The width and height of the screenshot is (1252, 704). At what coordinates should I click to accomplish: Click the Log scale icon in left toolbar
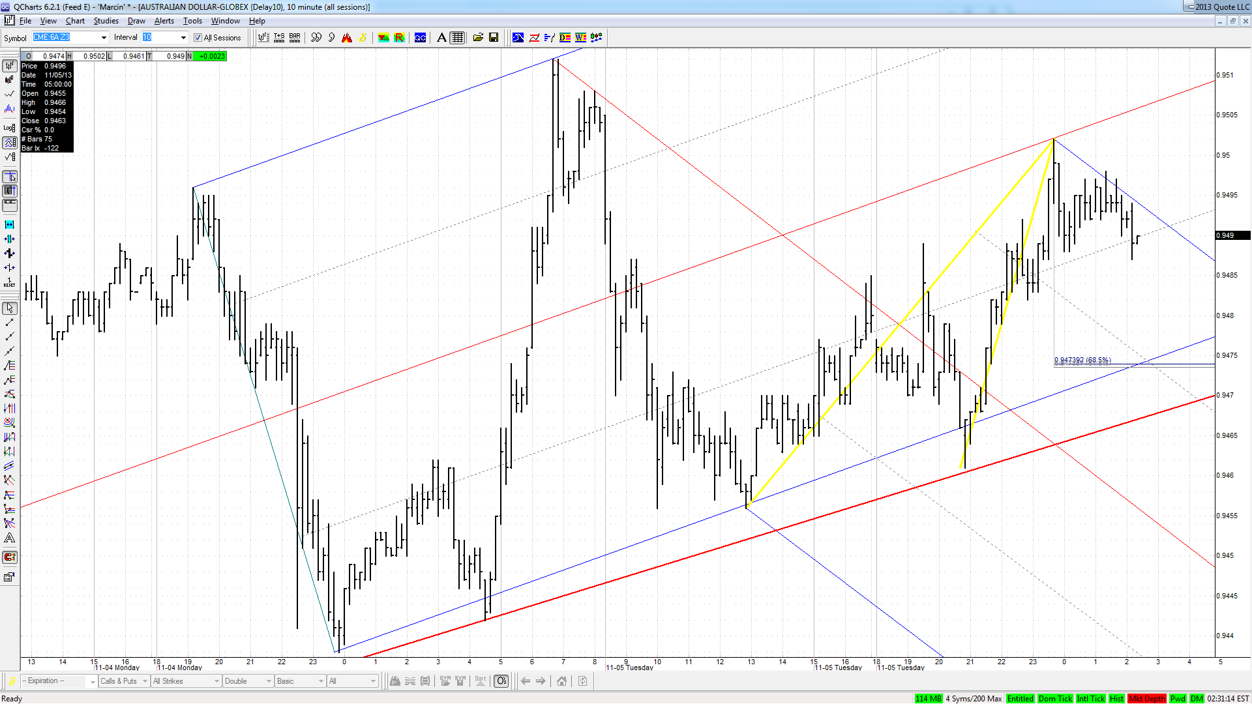tap(10, 128)
